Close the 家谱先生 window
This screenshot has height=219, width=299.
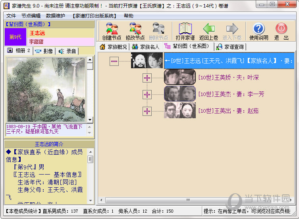[287, 4]
